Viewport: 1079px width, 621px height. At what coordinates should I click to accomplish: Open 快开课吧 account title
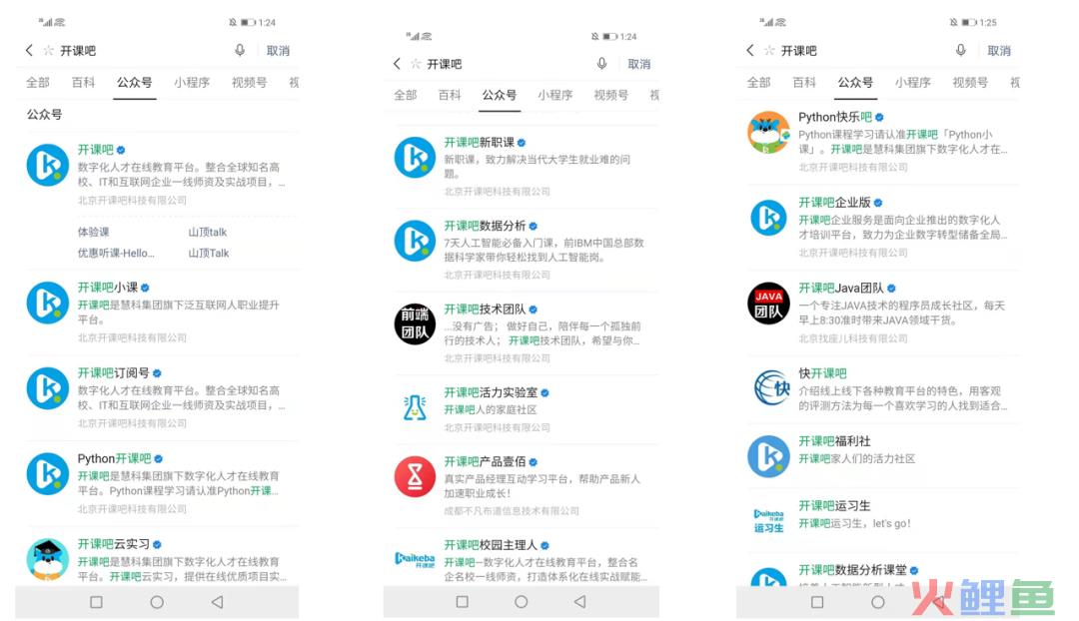[x=822, y=372]
